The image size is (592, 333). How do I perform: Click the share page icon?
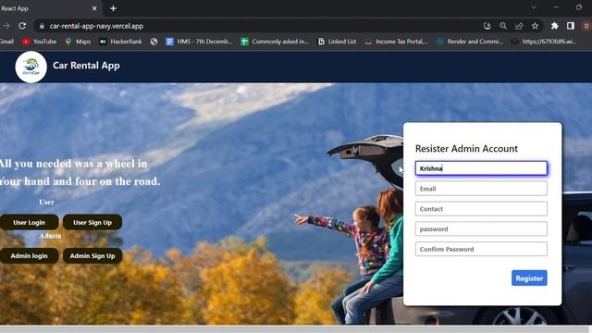(519, 26)
